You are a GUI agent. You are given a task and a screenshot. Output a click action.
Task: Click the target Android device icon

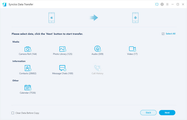pyautogui.click(x=135, y=18)
